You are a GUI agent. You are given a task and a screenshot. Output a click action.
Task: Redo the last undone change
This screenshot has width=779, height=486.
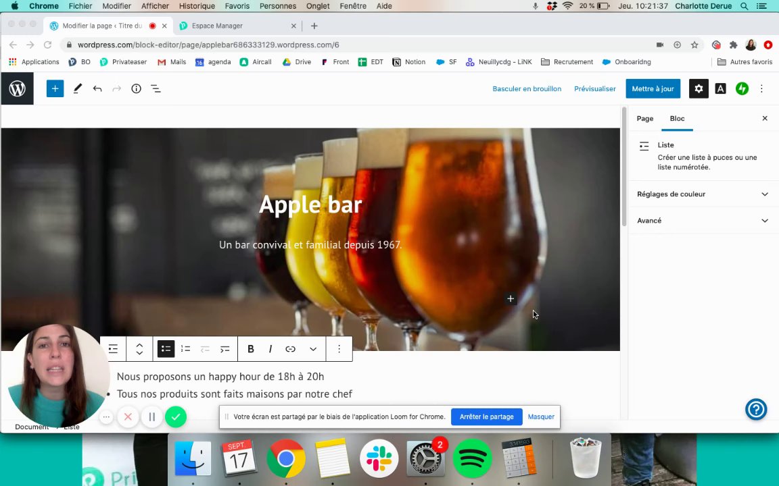pos(117,89)
